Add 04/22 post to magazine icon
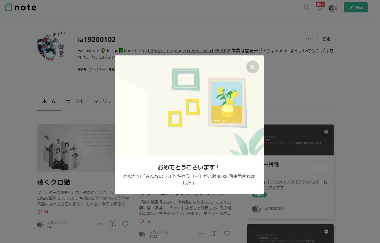 (215, 233)
